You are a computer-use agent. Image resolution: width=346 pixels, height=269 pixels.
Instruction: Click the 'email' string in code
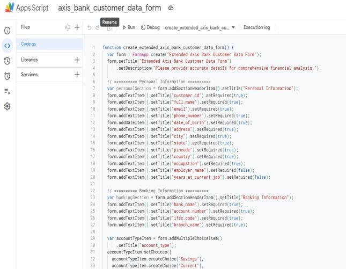[180, 109]
